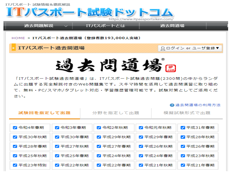
Task: Switch to the 分野を指定して出題 tab
Action: 115,113
